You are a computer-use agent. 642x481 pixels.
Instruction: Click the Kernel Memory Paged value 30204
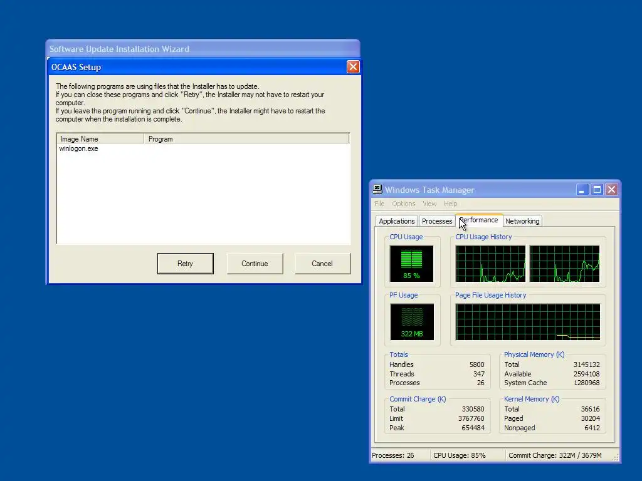tap(590, 418)
